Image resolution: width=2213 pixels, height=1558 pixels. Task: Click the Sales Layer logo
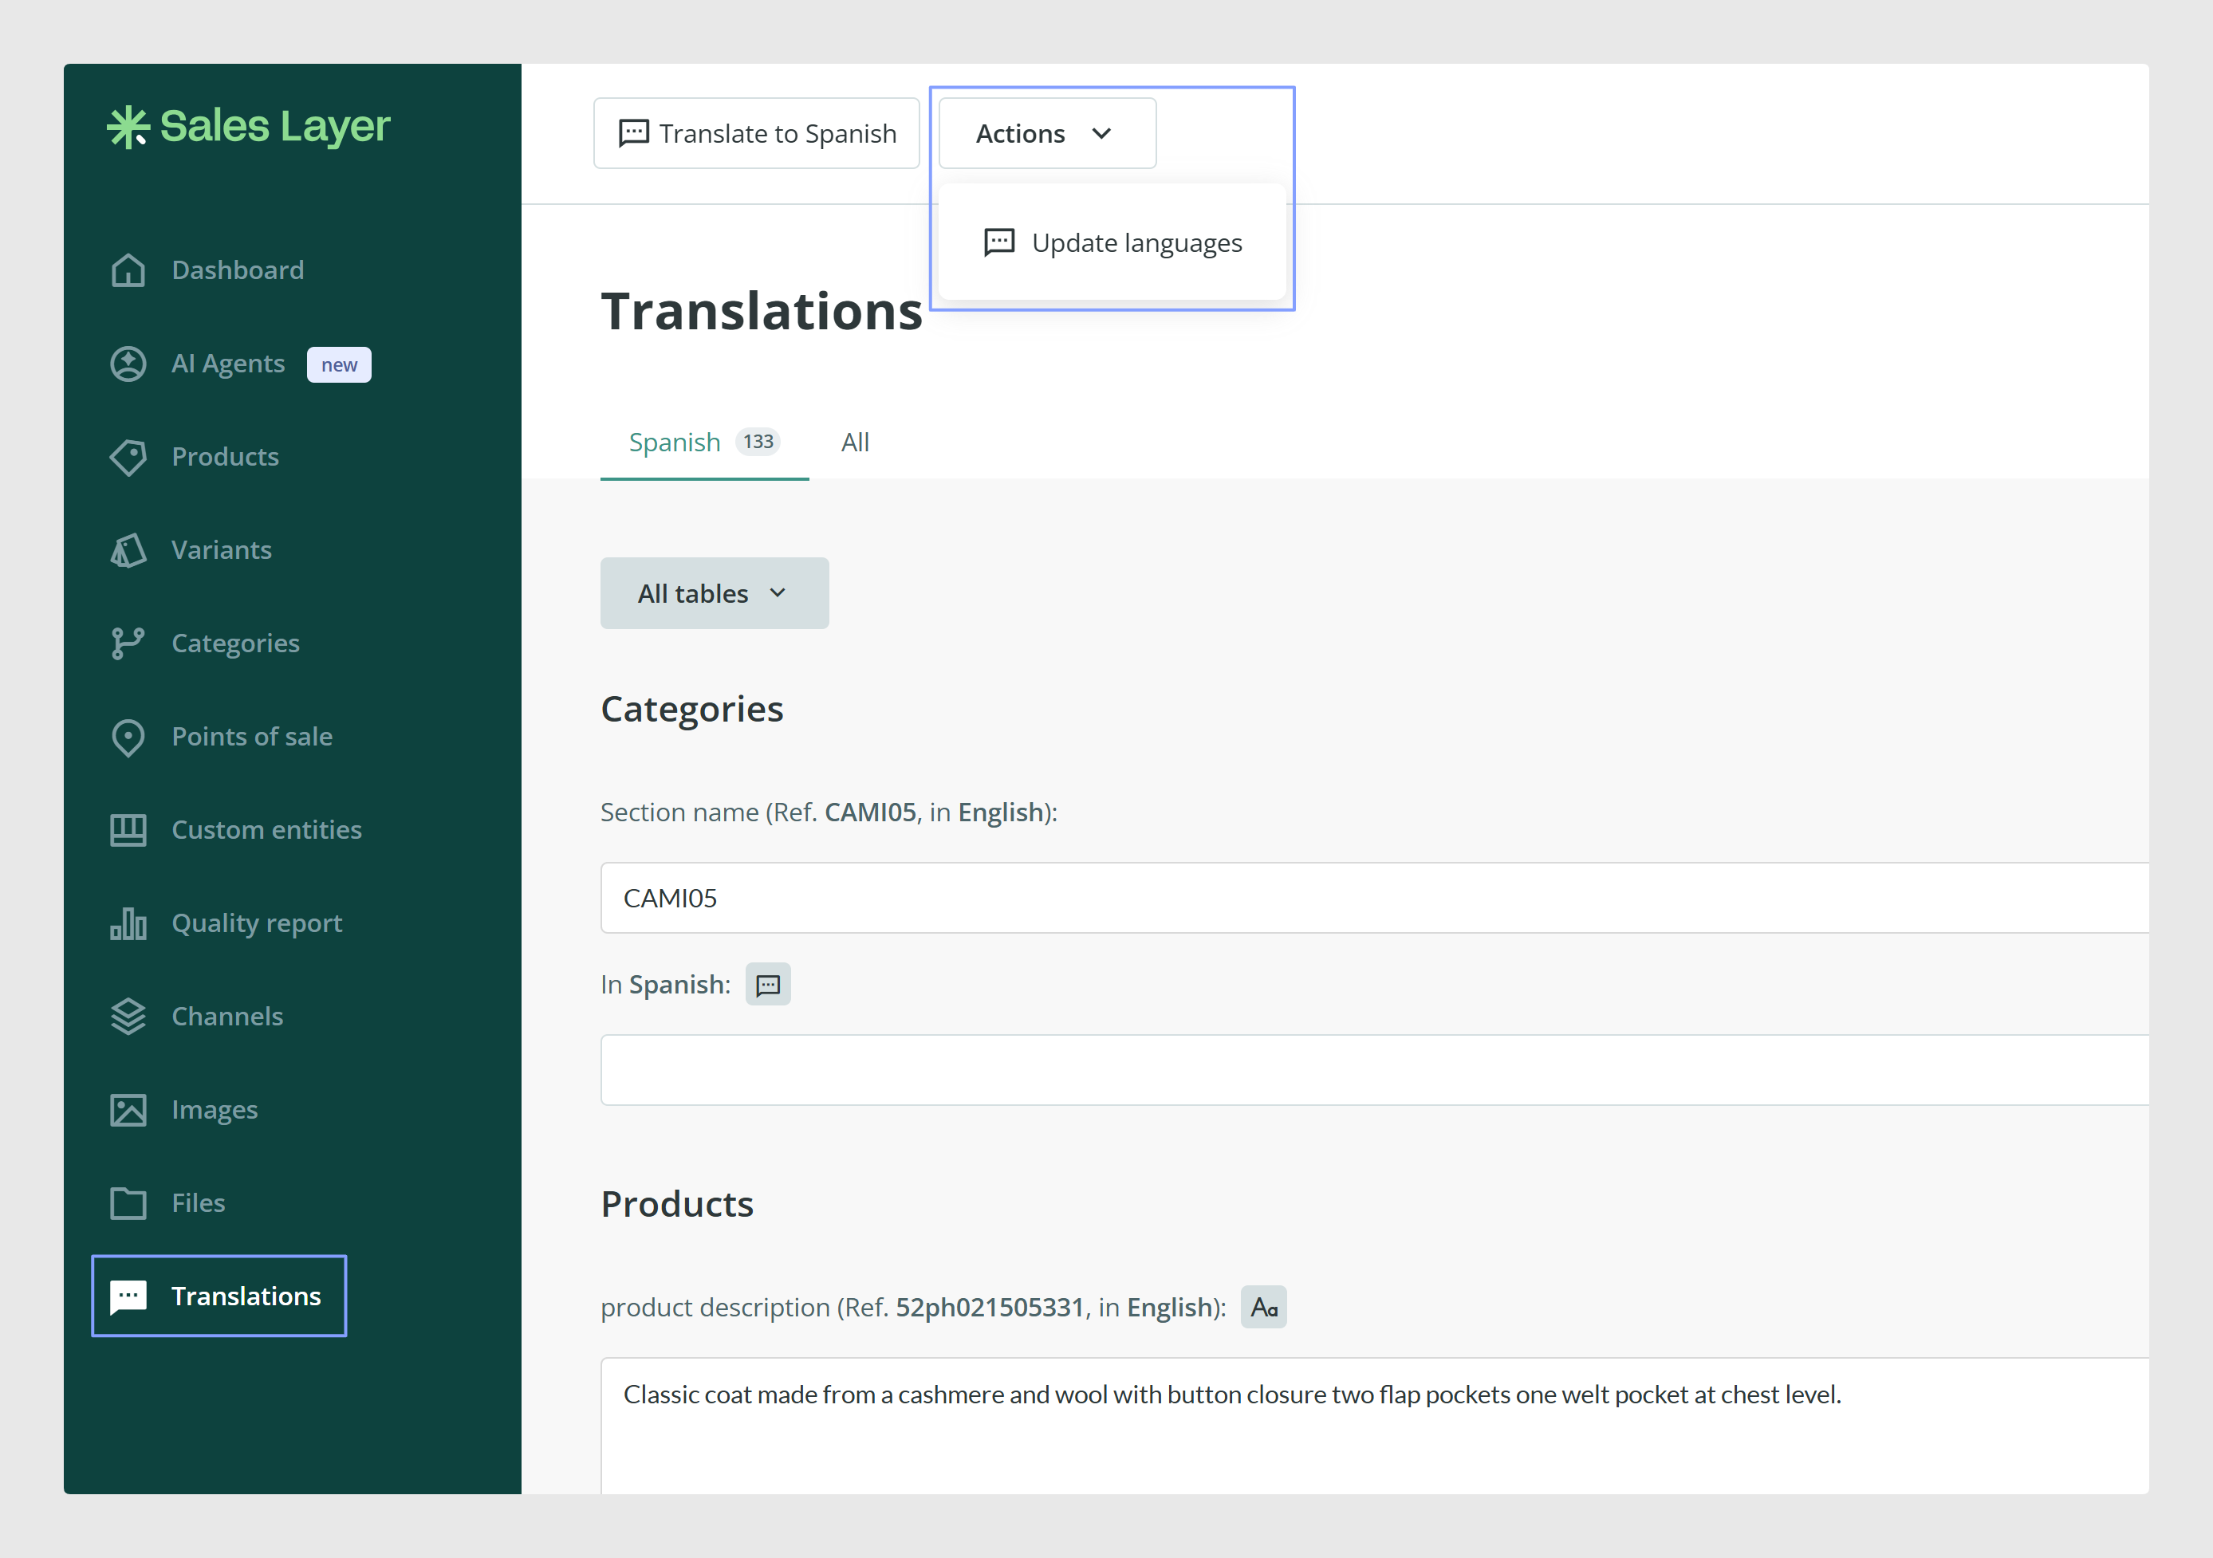click(249, 126)
